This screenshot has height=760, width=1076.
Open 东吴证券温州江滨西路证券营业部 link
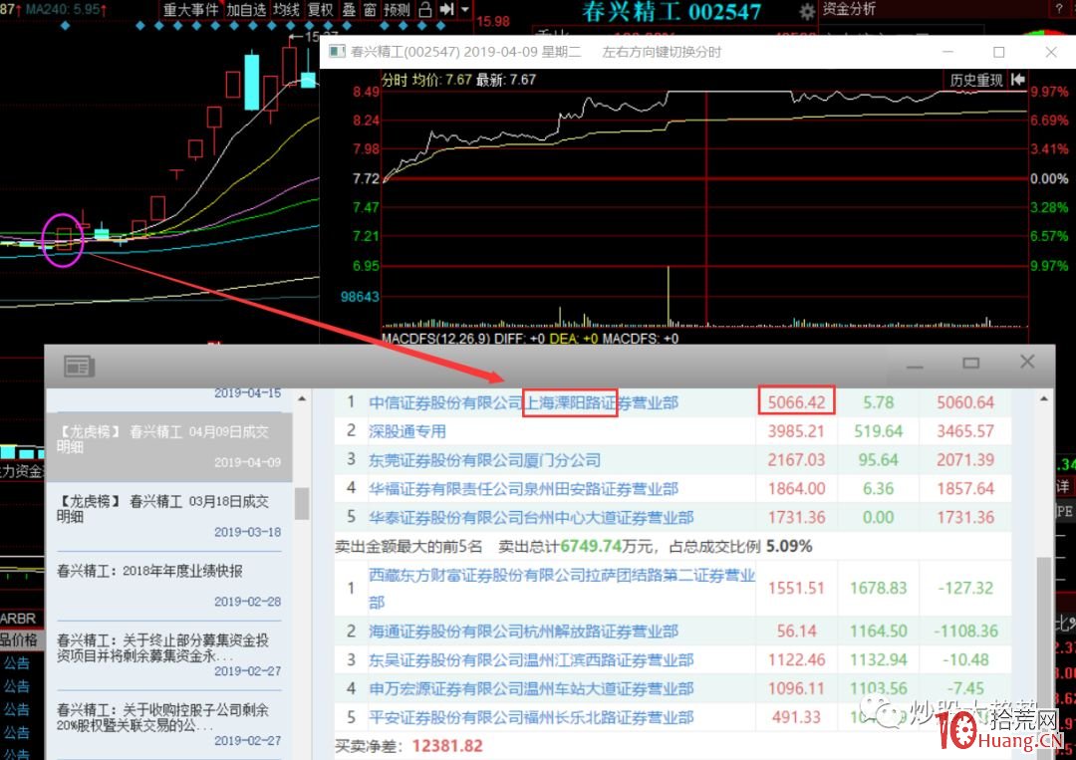click(x=531, y=659)
